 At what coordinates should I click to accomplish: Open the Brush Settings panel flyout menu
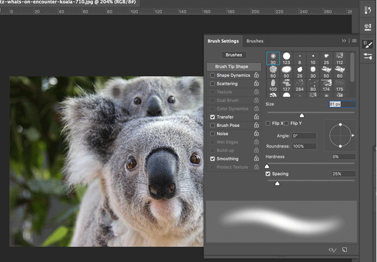pyautogui.click(x=354, y=41)
